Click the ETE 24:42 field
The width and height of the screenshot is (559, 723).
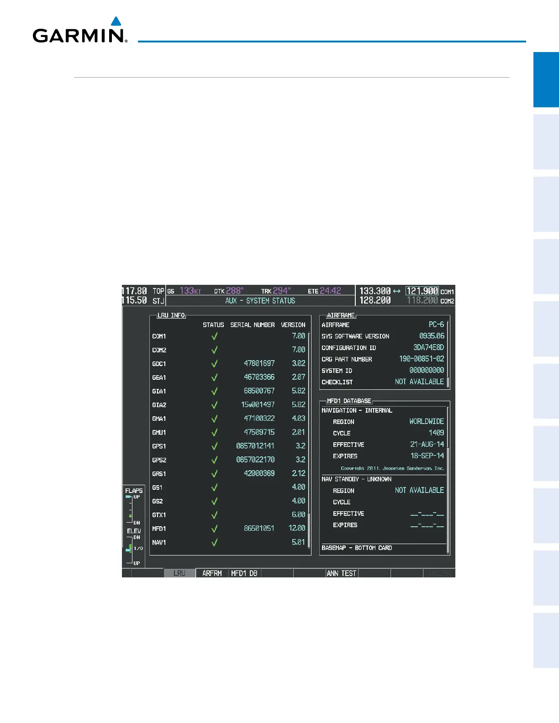click(324, 291)
